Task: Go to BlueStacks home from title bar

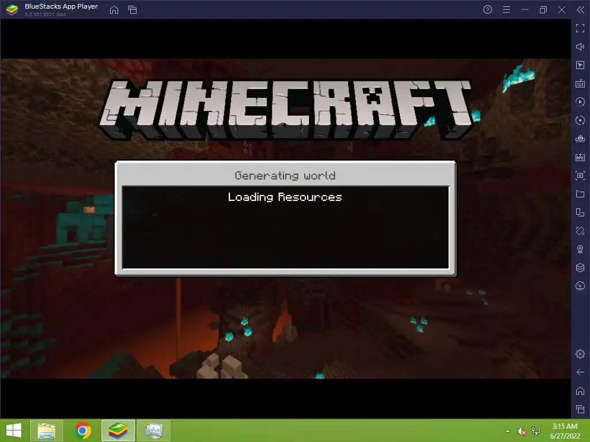Action: point(114,10)
